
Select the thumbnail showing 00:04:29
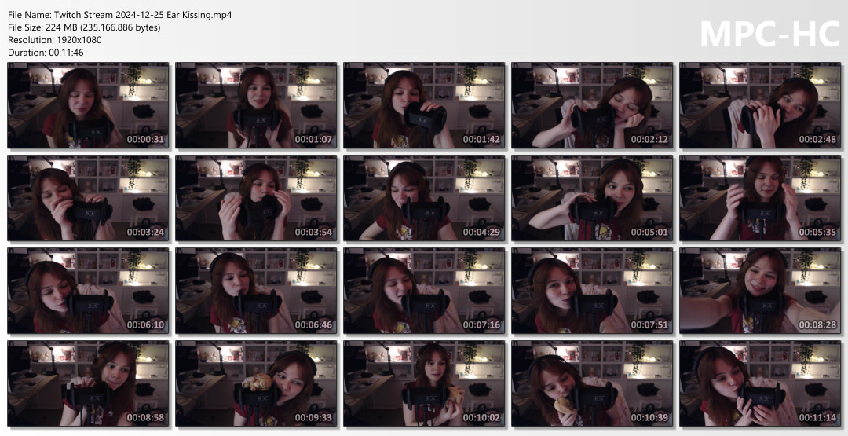(424, 198)
